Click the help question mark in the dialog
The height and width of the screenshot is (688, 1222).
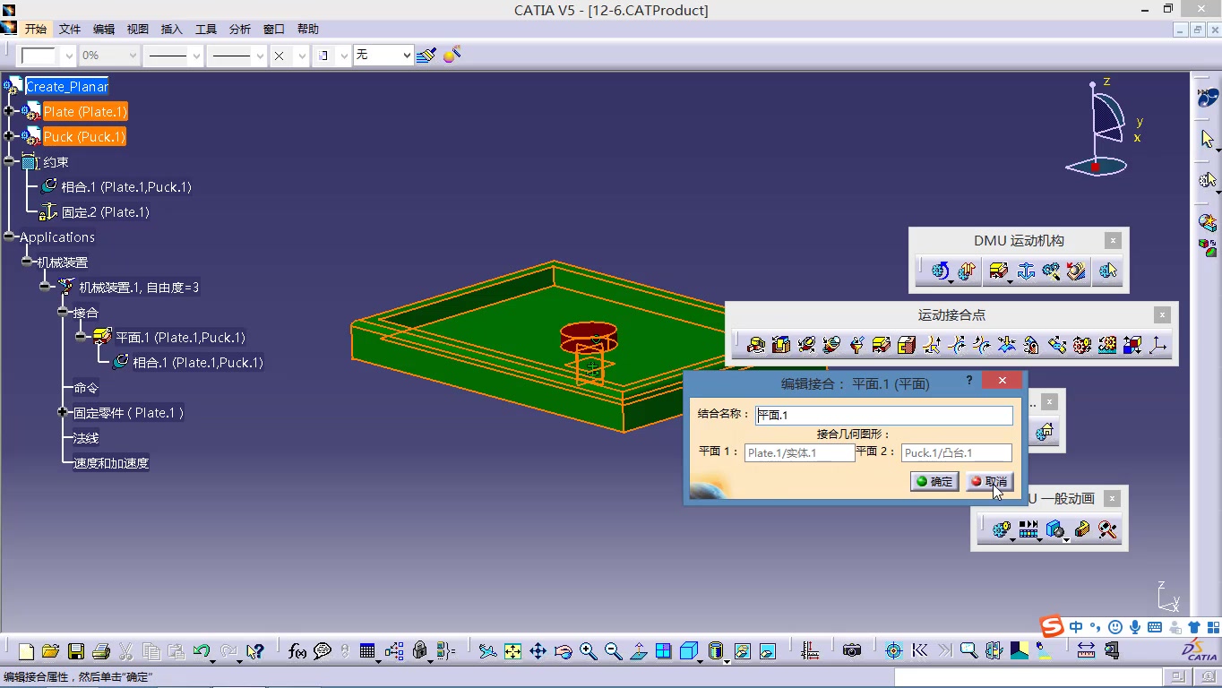969,381
